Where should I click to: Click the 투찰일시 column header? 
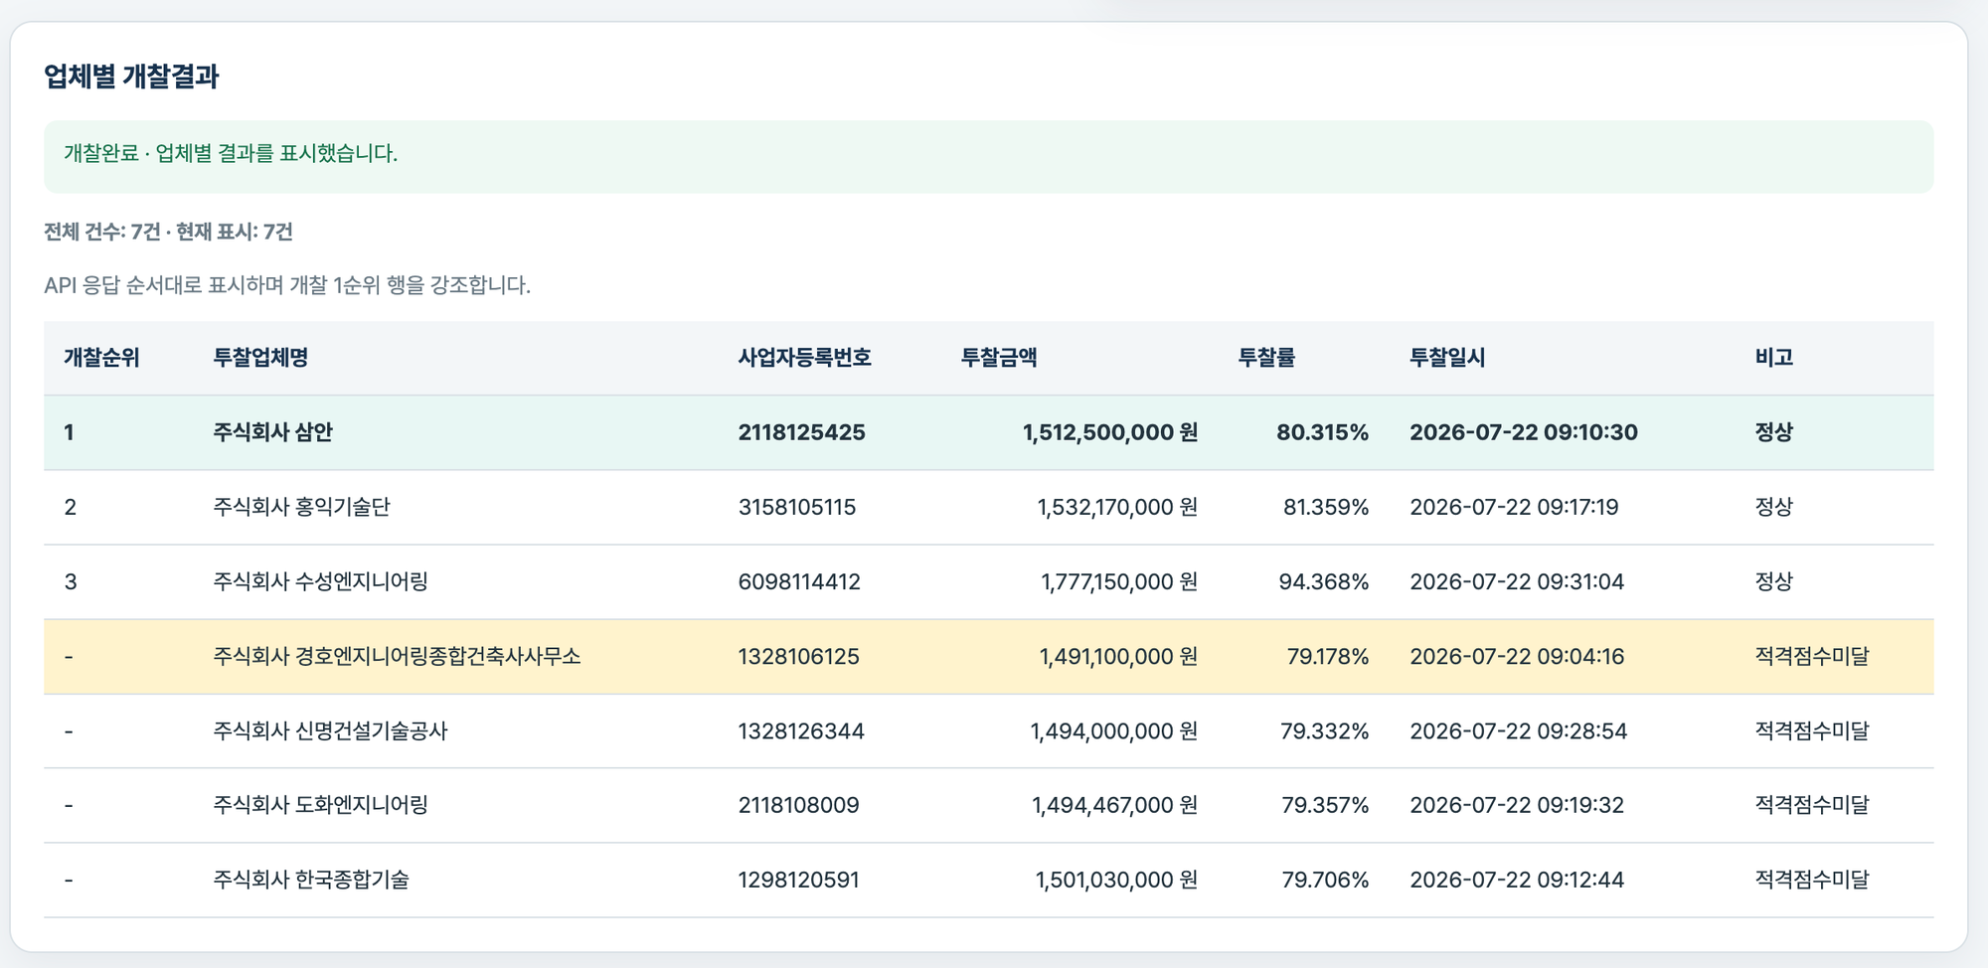click(x=1447, y=358)
